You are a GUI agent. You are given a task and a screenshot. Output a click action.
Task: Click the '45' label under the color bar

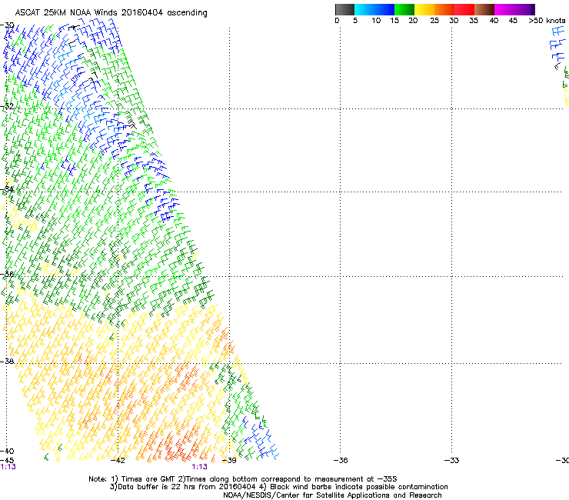[x=513, y=21]
